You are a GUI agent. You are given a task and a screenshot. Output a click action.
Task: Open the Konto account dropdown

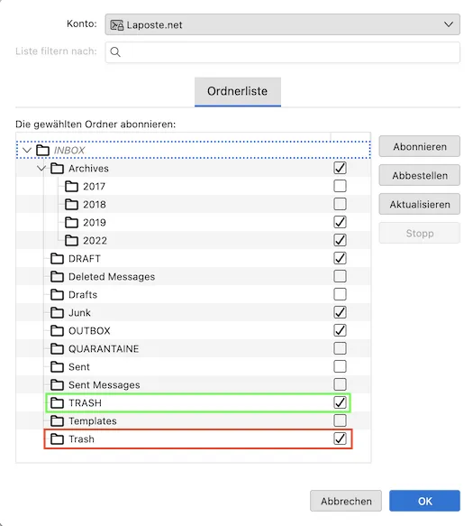[x=282, y=24]
